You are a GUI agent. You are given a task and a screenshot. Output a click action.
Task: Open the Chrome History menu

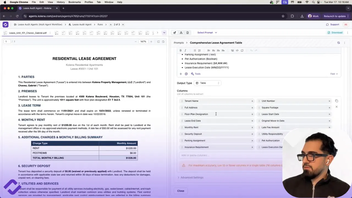61,2
